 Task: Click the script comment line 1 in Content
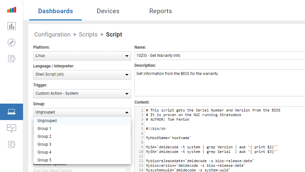[x=213, y=110]
